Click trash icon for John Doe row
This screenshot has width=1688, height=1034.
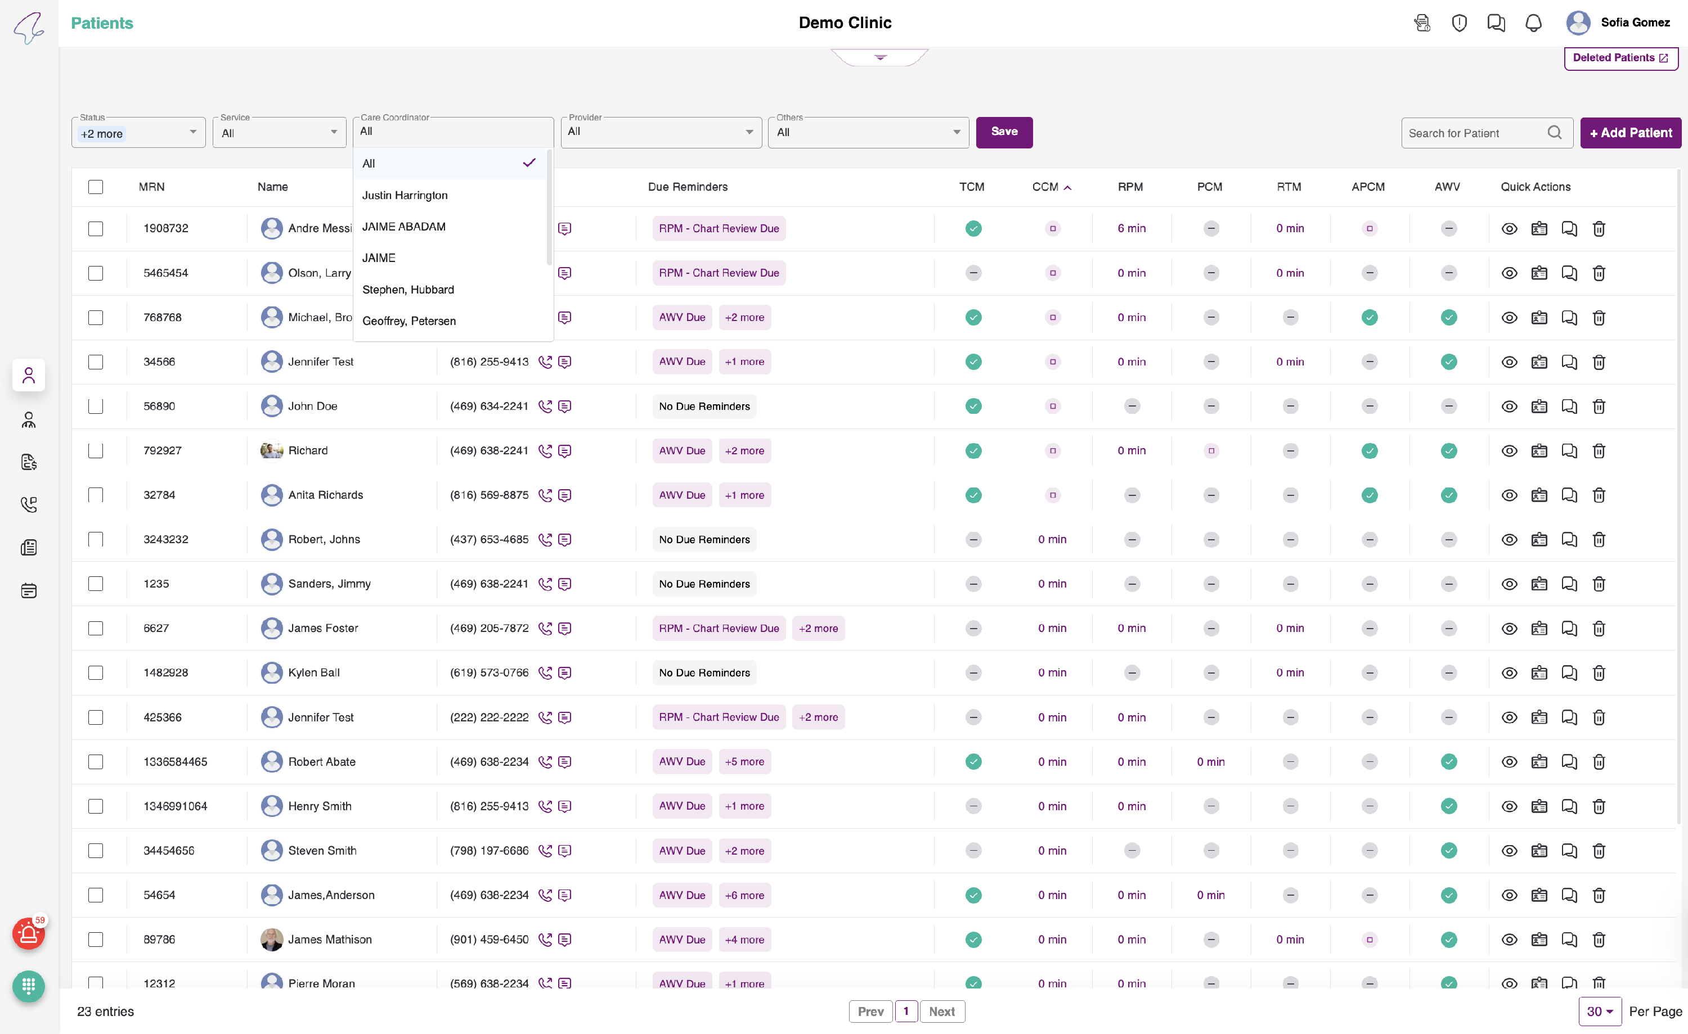[1599, 406]
